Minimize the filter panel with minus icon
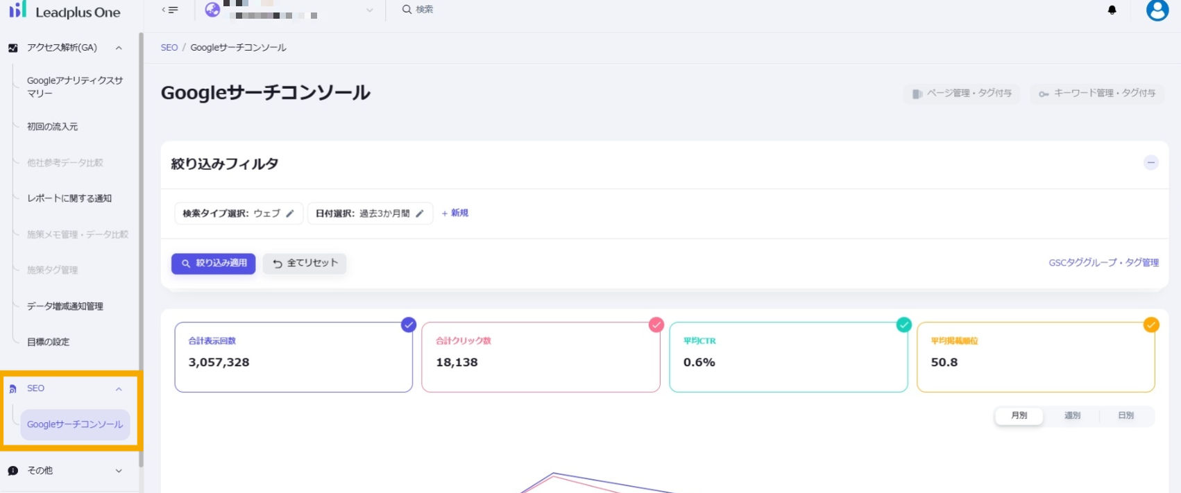1181x493 pixels. [x=1150, y=163]
